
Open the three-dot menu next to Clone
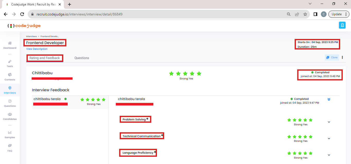343,57
